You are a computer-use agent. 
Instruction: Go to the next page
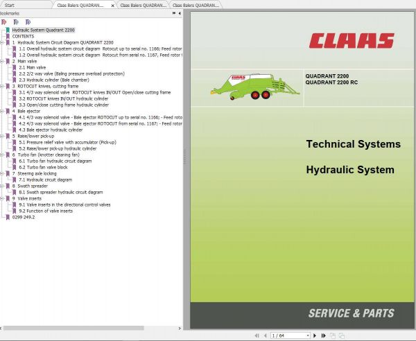click(x=315, y=335)
